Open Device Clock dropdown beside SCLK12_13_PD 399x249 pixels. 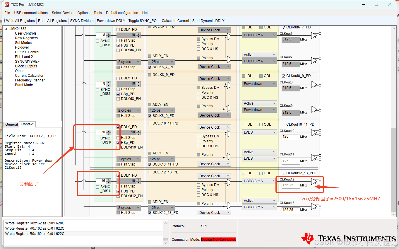coord(214,213)
